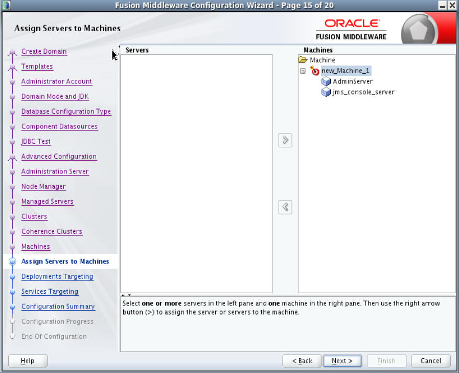Open the Administrator Account step
459x373 pixels.
pyautogui.click(x=57, y=81)
